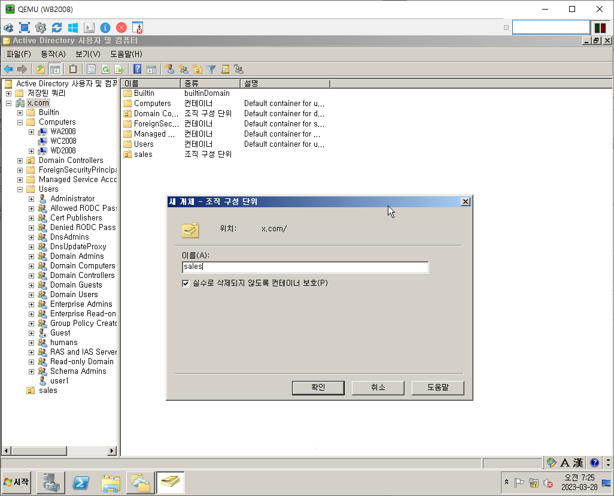
Task: Create new user with toolbar icon
Action: tap(169, 69)
